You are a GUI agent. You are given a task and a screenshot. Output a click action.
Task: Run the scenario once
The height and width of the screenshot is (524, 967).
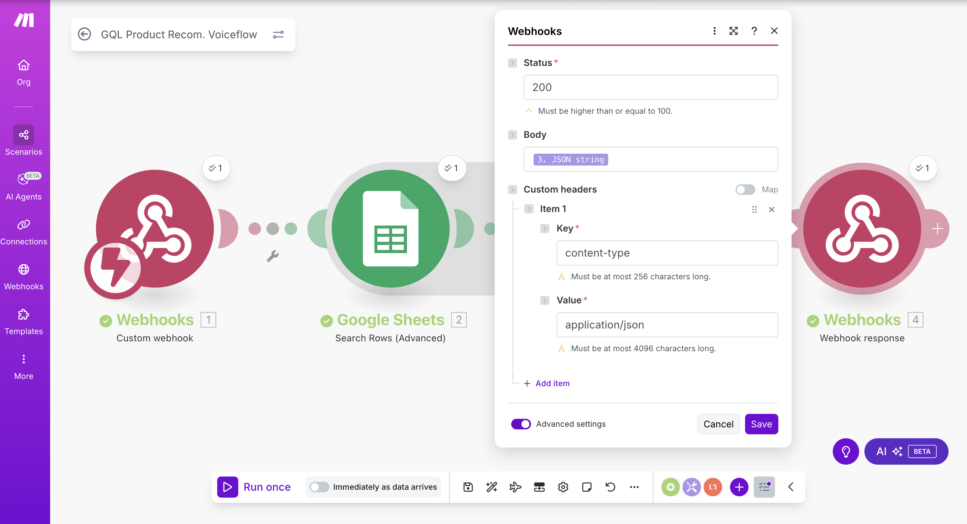(x=254, y=487)
